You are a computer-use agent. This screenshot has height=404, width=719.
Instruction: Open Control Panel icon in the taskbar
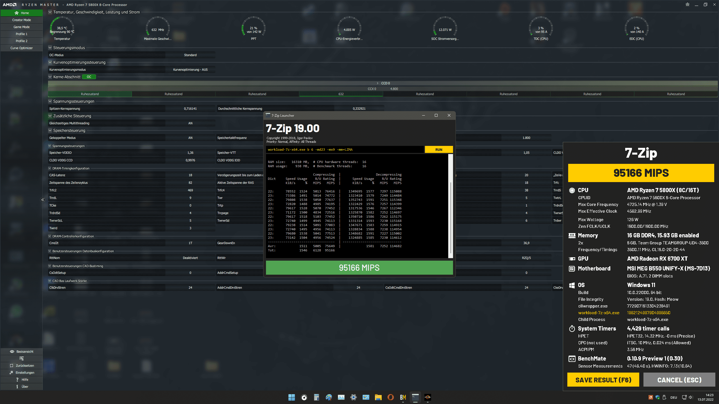click(366, 397)
